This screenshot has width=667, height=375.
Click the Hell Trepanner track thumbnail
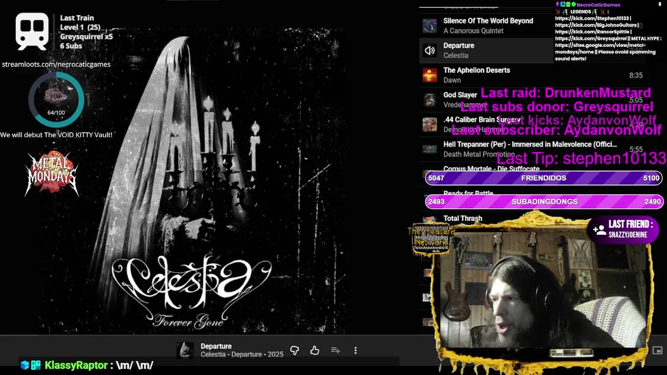[x=430, y=149]
